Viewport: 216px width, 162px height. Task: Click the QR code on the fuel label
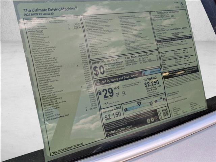pyautogui.click(x=165, y=112)
